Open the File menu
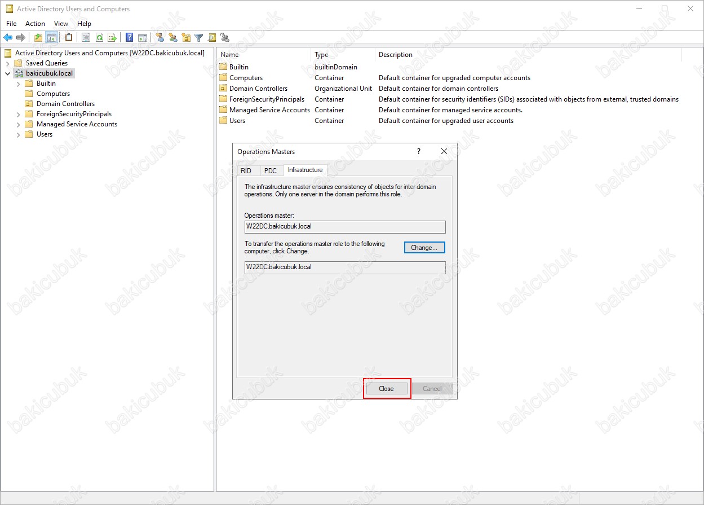Image resolution: width=704 pixels, height=505 pixels. (11, 24)
